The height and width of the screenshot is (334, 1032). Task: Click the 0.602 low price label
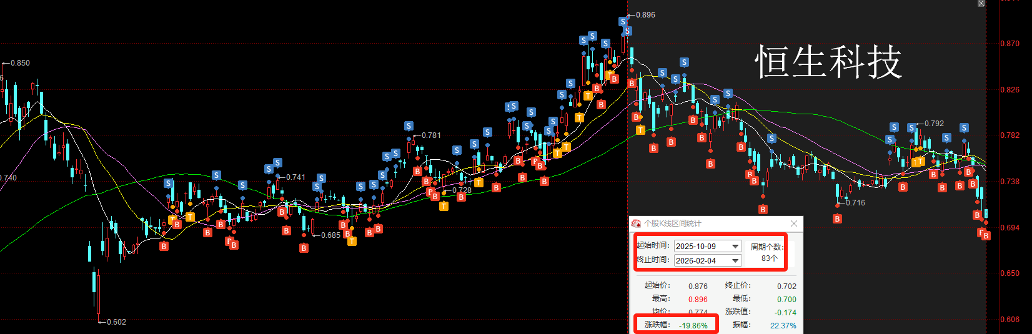pyautogui.click(x=116, y=322)
